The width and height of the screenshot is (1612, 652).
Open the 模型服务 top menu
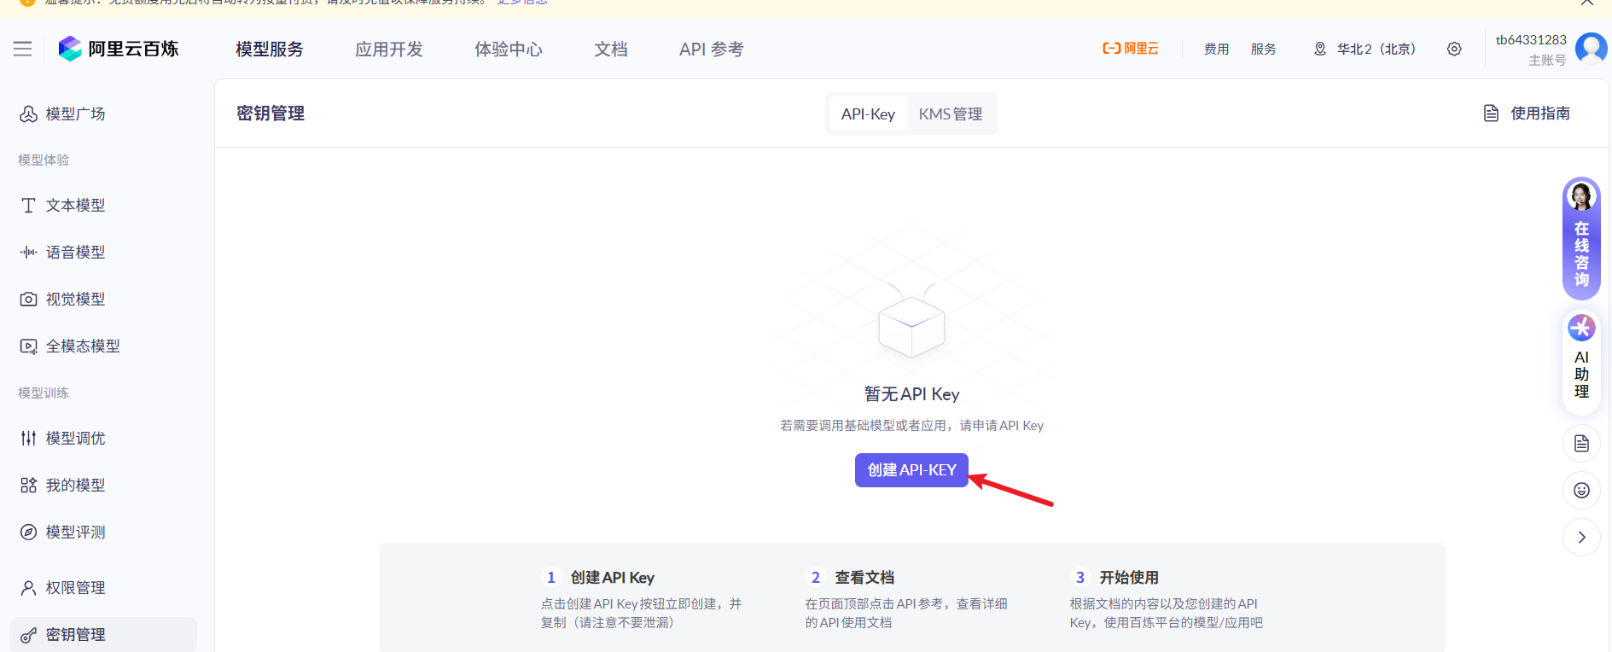[270, 49]
